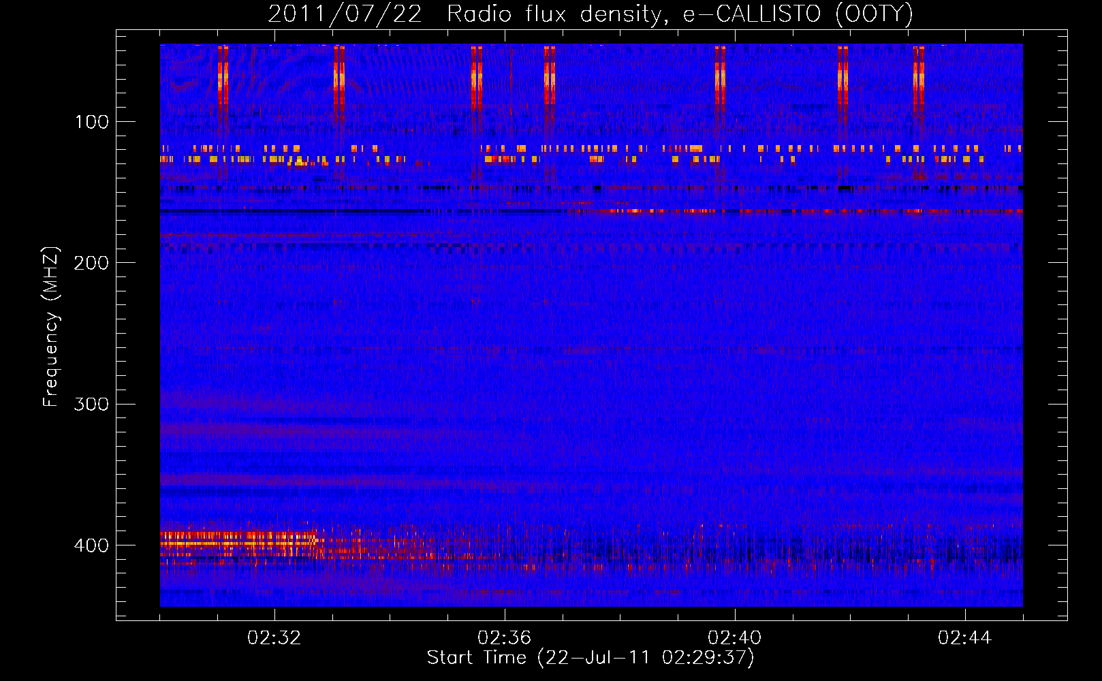Click the 200 frequency tick label
Screen dimensions: 1102x681
click(x=91, y=263)
